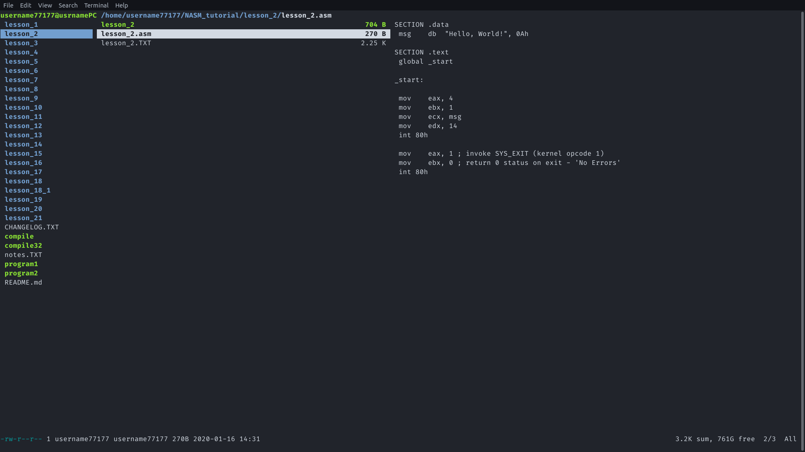The width and height of the screenshot is (805, 452).
Task: Select the lesson_11 directory
Action: [x=23, y=117]
